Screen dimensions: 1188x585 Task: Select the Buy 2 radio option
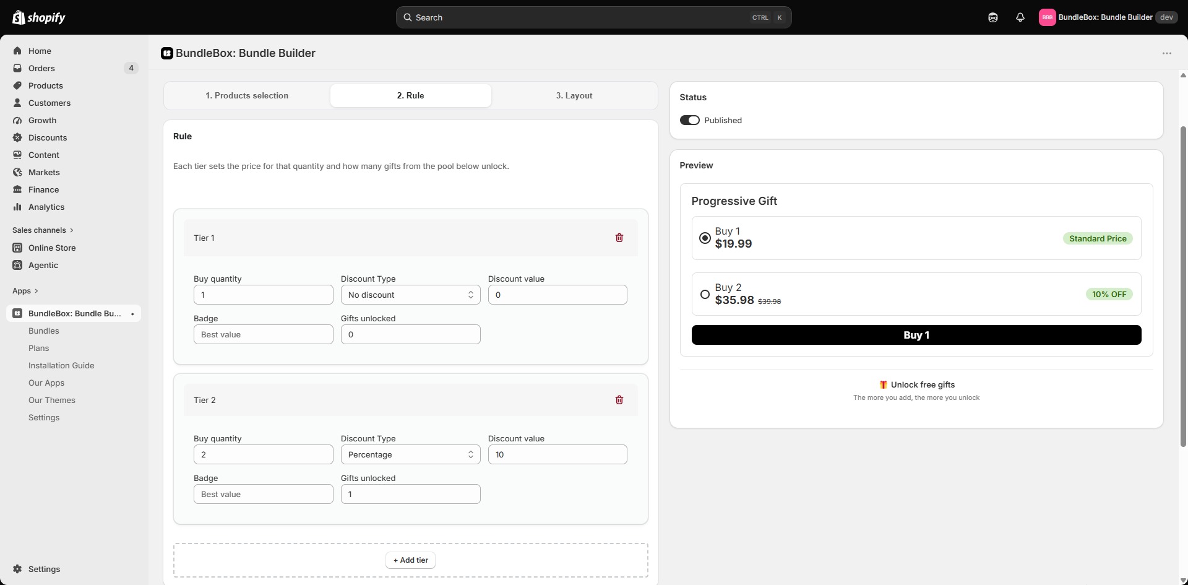click(x=704, y=295)
